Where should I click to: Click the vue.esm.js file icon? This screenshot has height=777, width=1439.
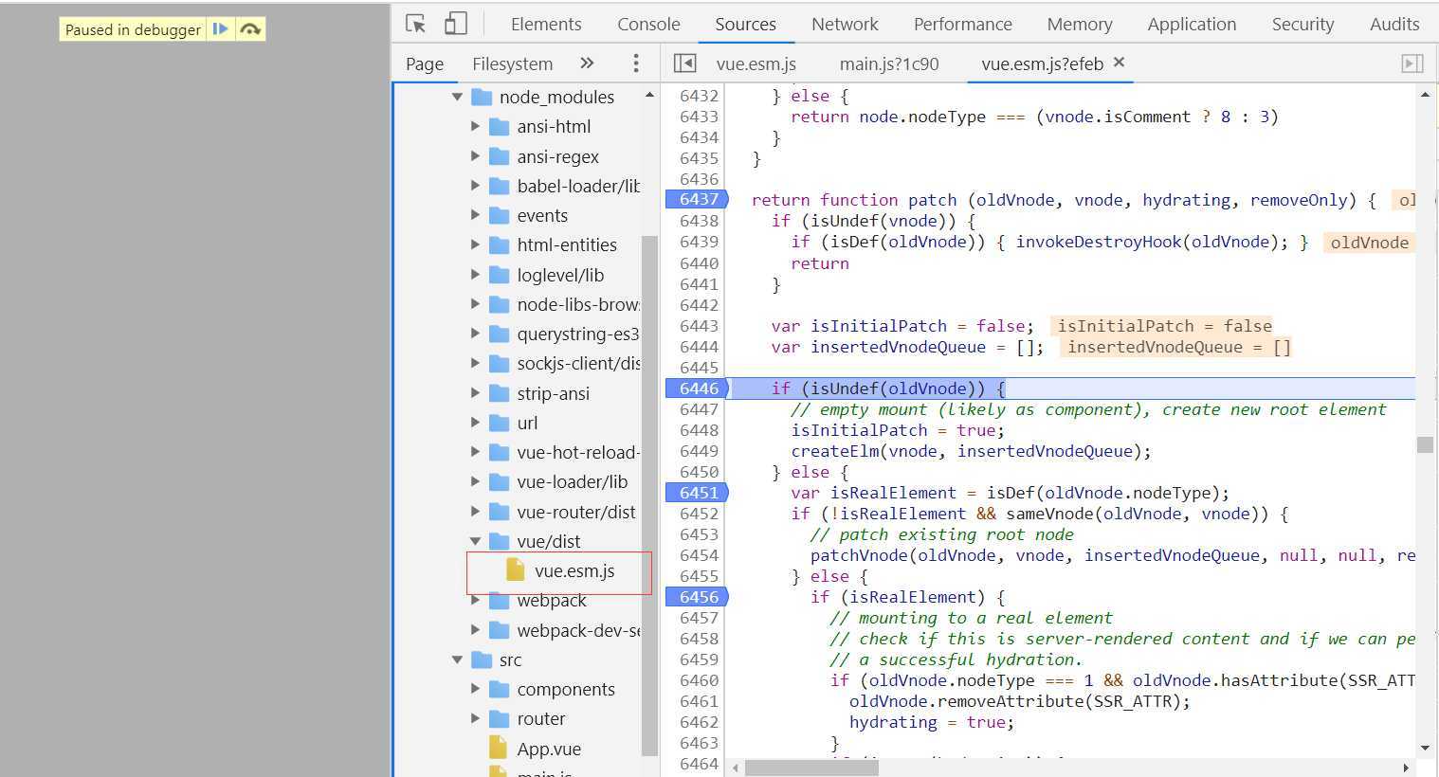(x=516, y=570)
